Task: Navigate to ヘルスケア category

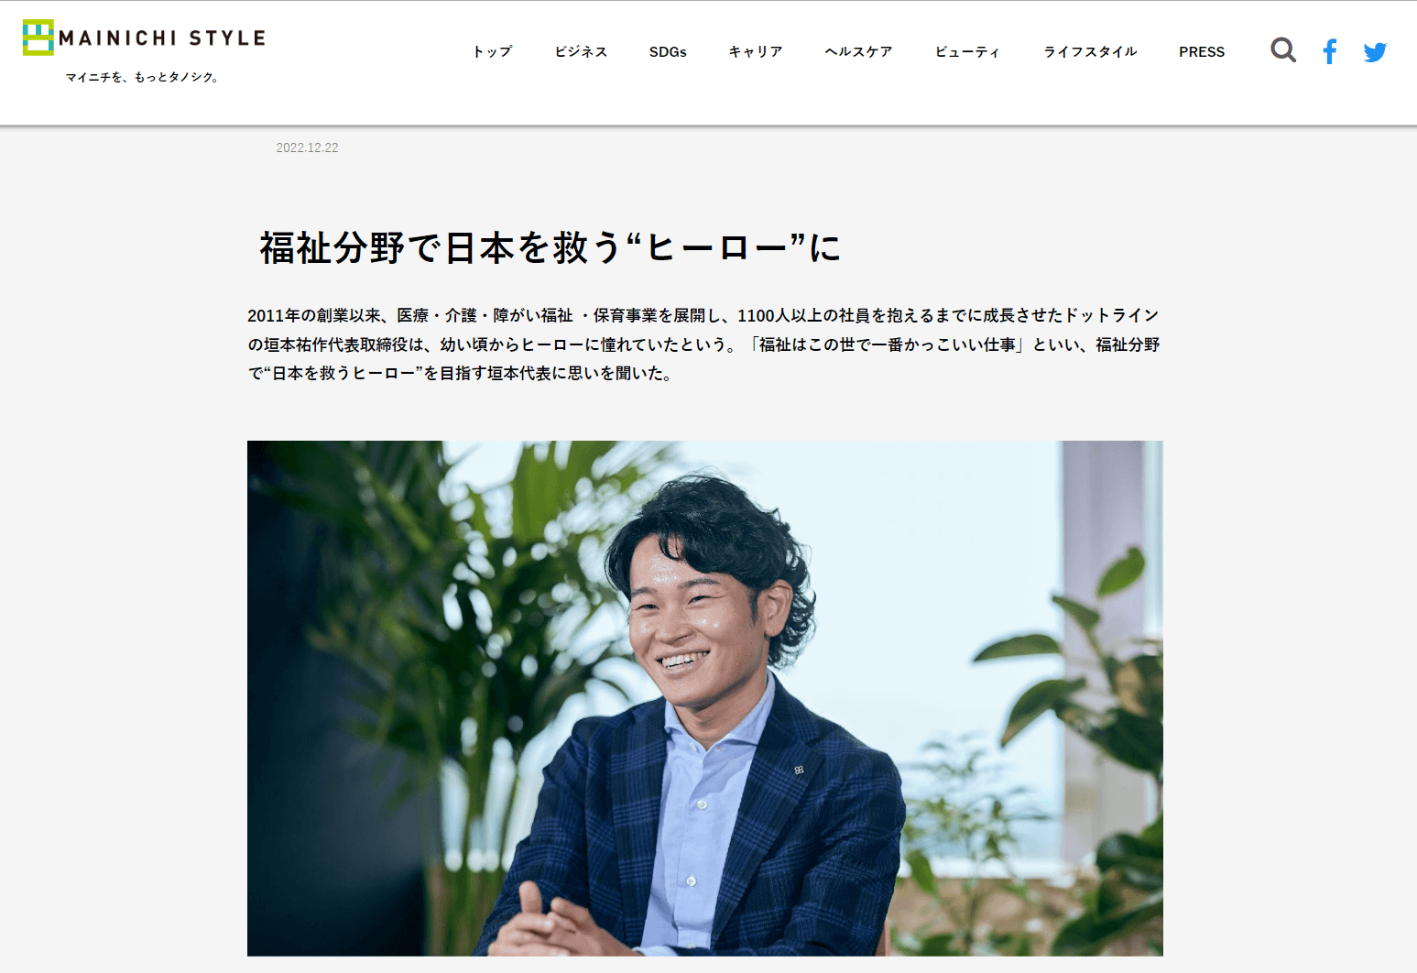Action: click(x=858, y=51)
